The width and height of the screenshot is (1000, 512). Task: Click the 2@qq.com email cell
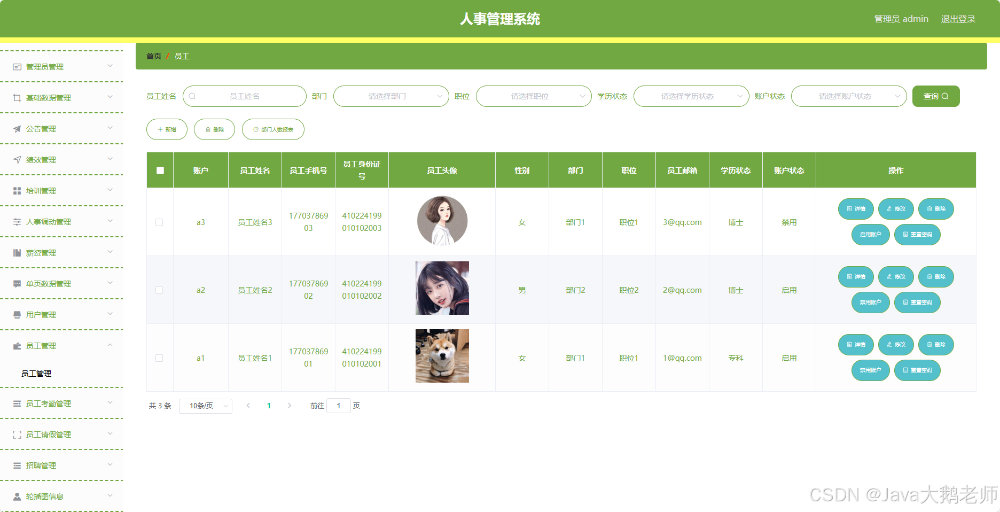tap(682, 290)
